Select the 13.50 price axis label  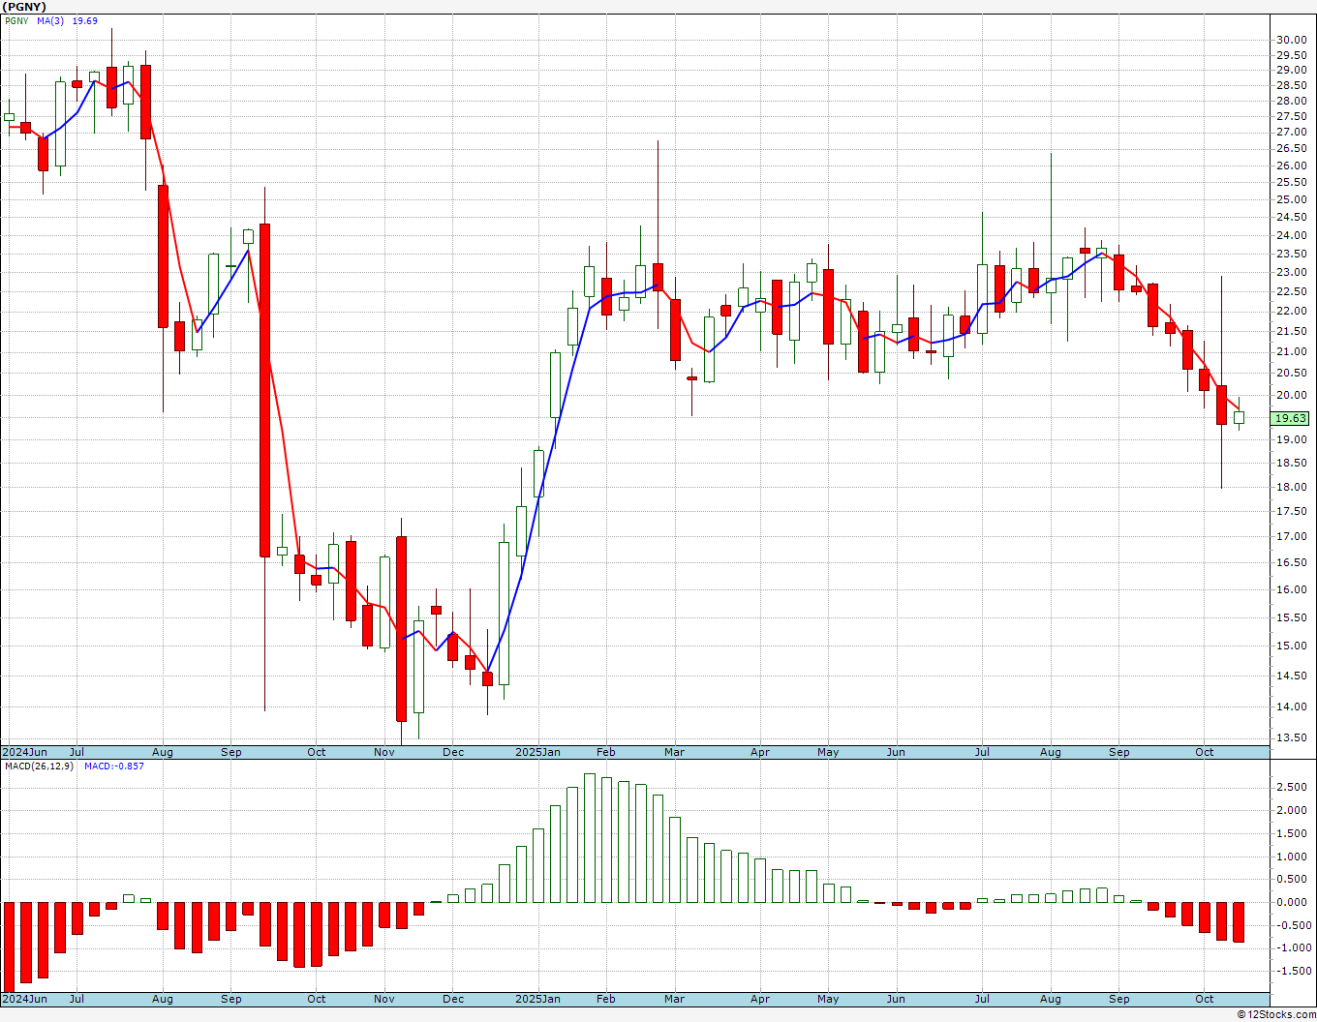[1291, 737]
